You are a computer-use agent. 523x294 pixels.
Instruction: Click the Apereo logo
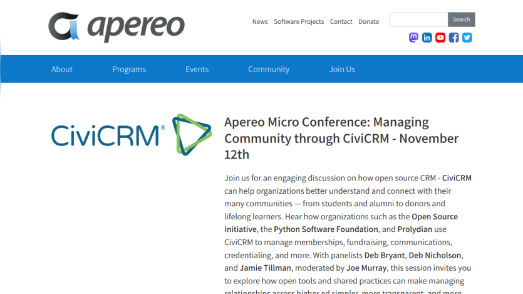tap(117, 27)
